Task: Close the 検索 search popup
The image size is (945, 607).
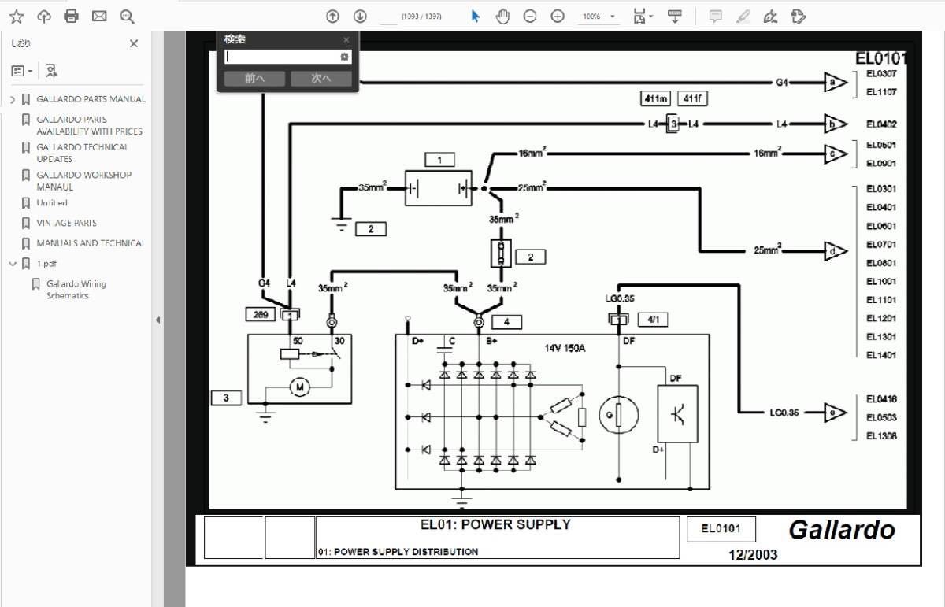Action: tap(346, 39)
